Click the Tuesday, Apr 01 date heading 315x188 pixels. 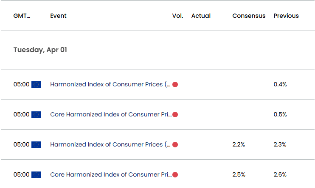(40, 50)
